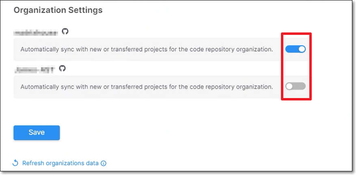
Task: Click the white knob of the blue toggle
Action: click(x=302, y=49)
